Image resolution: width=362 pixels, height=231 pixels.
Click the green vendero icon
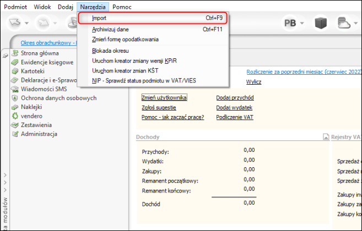click(x=15, y=116)
